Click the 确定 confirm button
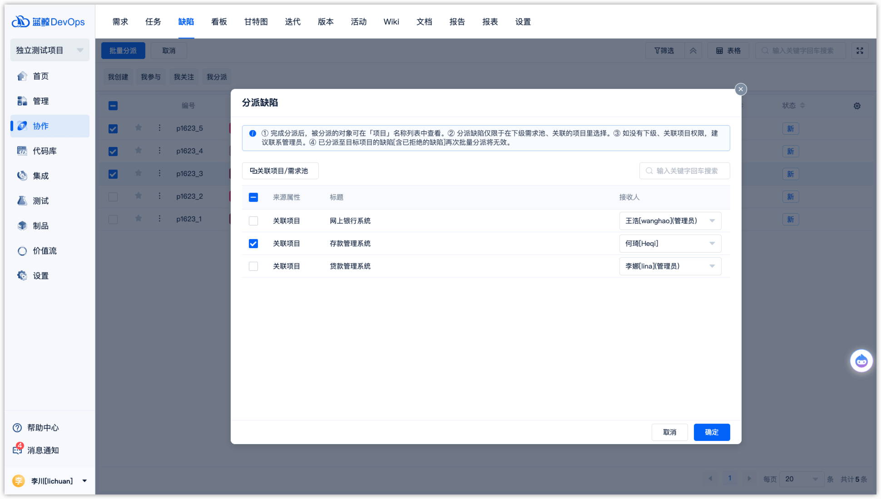This screenshot has width=881, height=499. click(711, 432)
